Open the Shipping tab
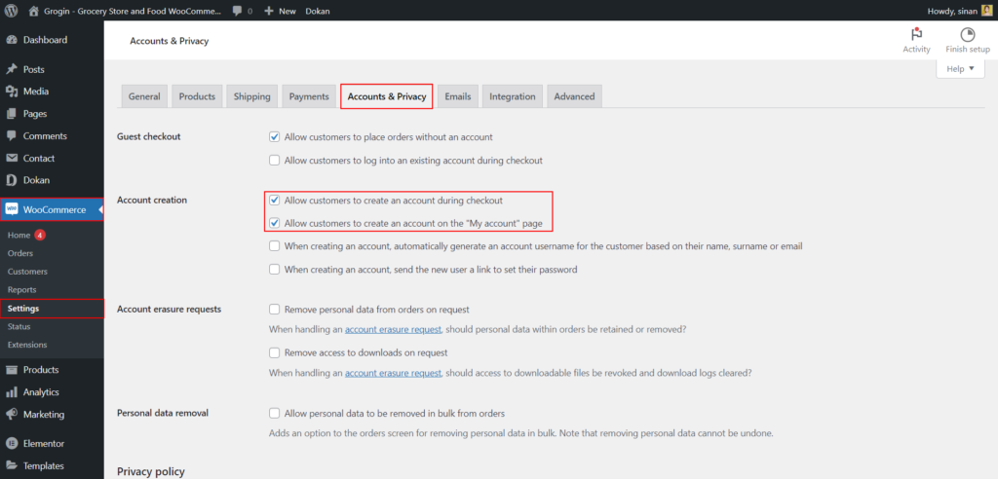This screenshot has height=479, width=998. (252, 96)
